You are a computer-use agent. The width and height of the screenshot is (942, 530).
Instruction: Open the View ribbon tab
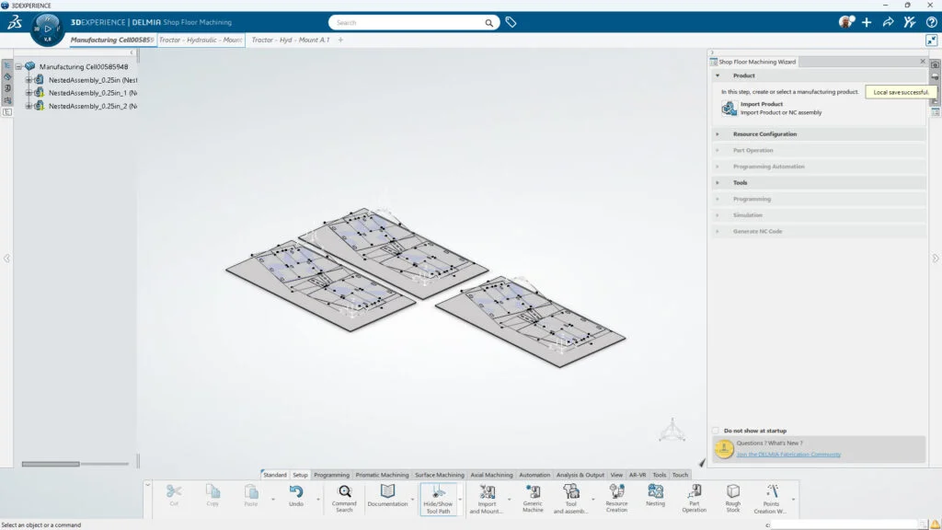click(616, 475)
